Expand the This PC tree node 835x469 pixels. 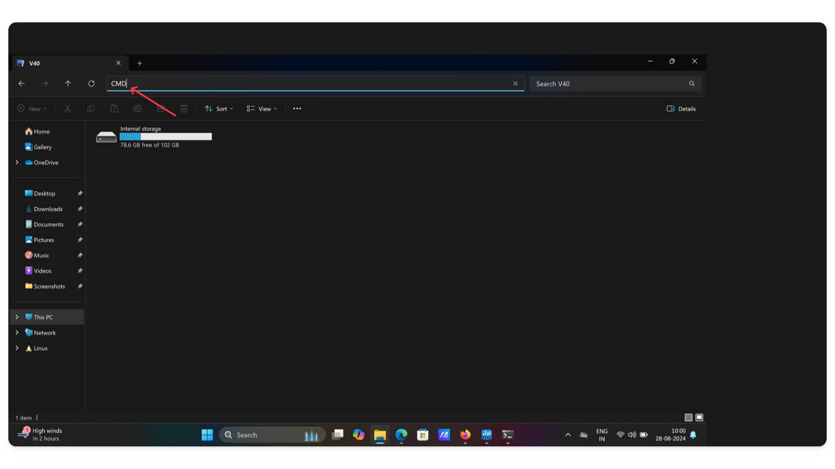[17, 317]
